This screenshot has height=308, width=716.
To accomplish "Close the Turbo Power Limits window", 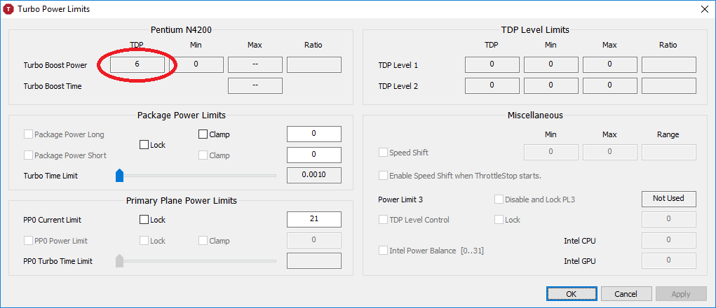I will coord(703,9).
